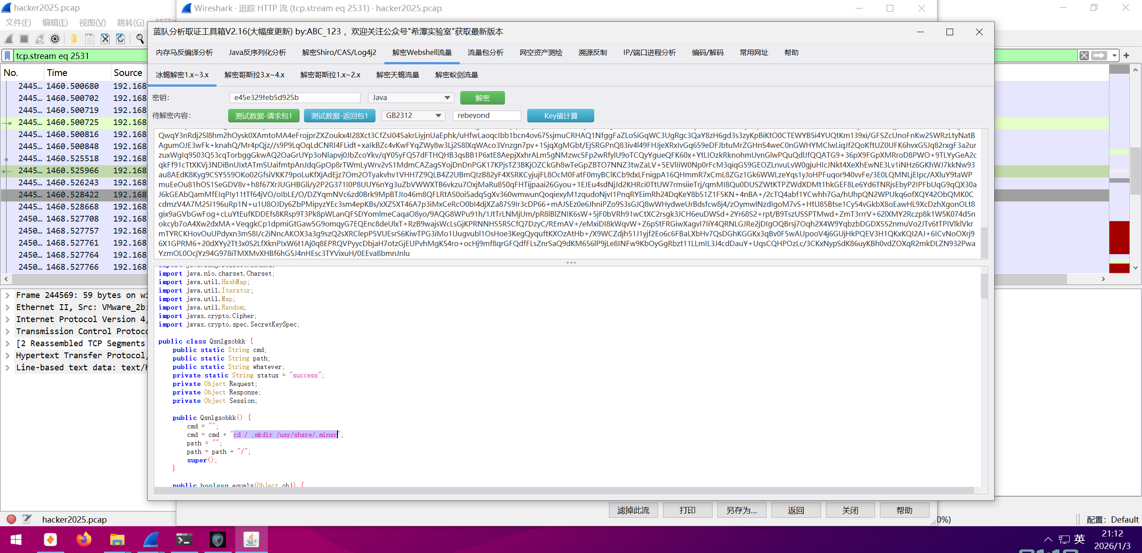Click the capture options gear icon
Viewport: 1142px width, 553px height.
point(55,39)
